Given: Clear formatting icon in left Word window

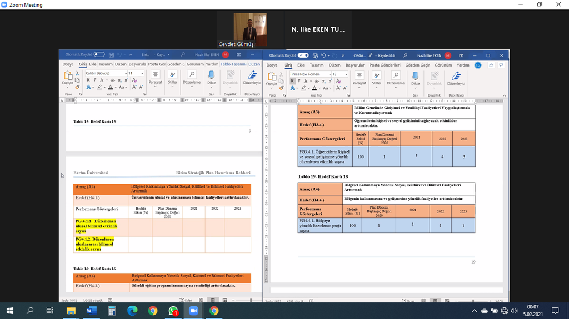Looking at the screenshot, I should [134, 80].
